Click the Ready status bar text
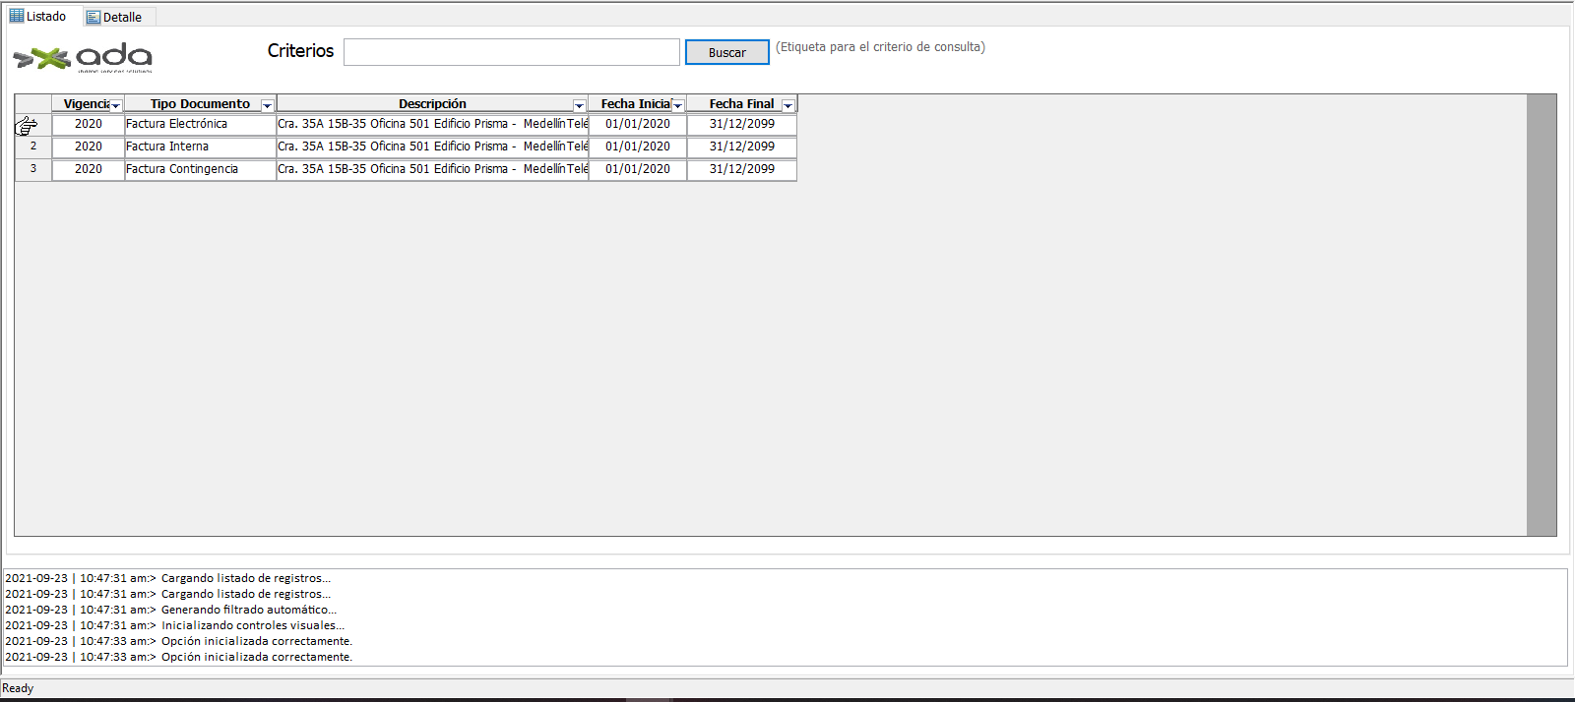This screenshot has height=702, width=1575. (x=18, y=688)
